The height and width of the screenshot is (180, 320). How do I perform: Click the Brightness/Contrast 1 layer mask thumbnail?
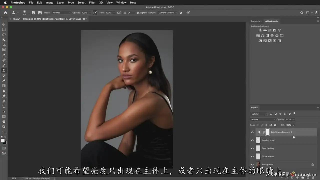pos(267,132)
